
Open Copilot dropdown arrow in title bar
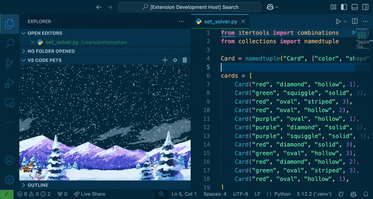pos(276,7)
